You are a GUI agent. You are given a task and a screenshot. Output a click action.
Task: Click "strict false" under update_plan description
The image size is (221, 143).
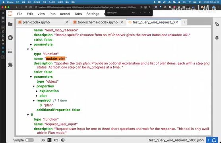(x=43, y=72)
